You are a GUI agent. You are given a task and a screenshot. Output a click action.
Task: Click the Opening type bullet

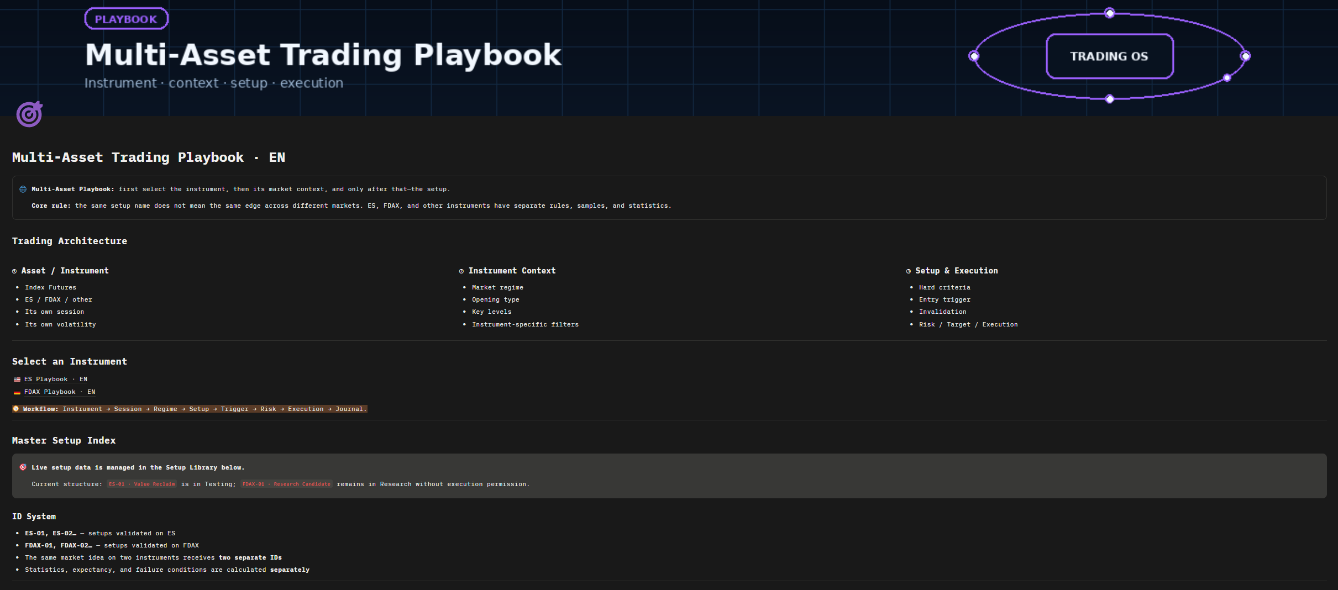coord(496,299)
